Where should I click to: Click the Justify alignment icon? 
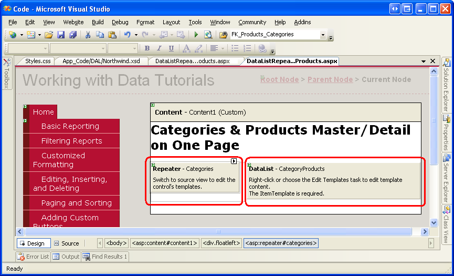pos(214,48)
